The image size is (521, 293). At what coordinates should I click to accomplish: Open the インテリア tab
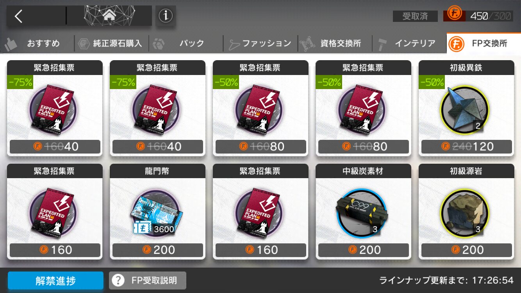409,43
